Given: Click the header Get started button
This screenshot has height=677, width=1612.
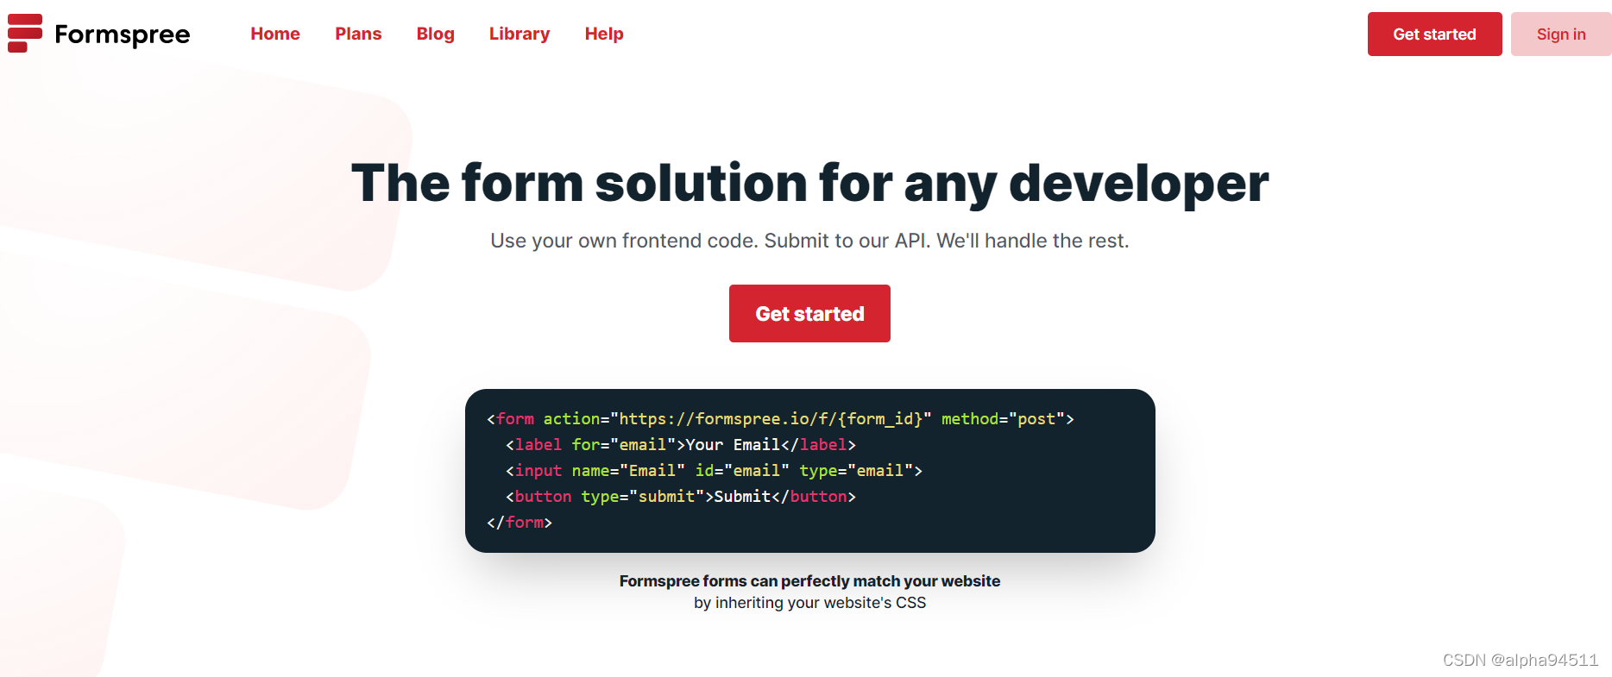Looking at the screenshot, I should pos(1434,34).
